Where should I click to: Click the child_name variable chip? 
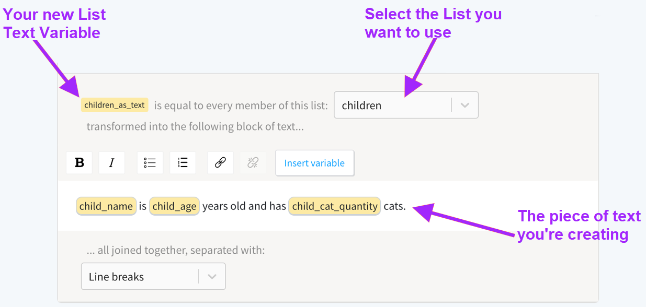click(106, 206)
